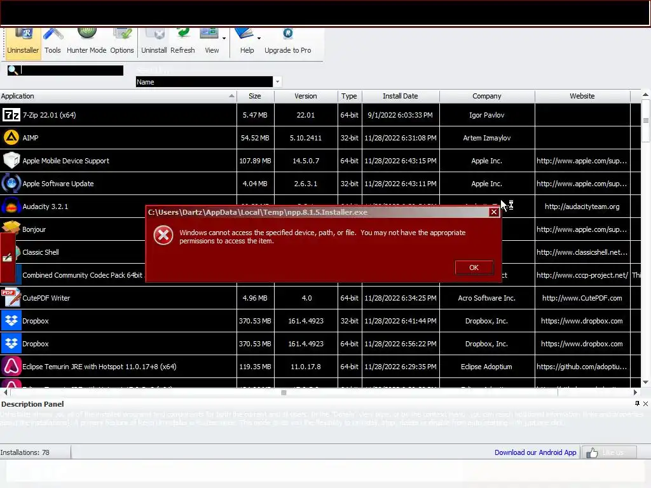Select the Audacity 3.2.1 icon
The image size is (651, 488).
pos(11,207)
